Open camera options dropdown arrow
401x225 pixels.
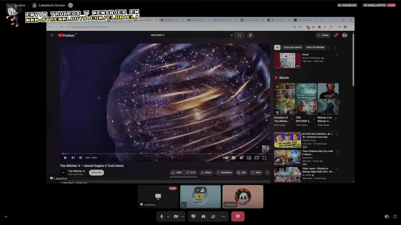click(182, 216)
